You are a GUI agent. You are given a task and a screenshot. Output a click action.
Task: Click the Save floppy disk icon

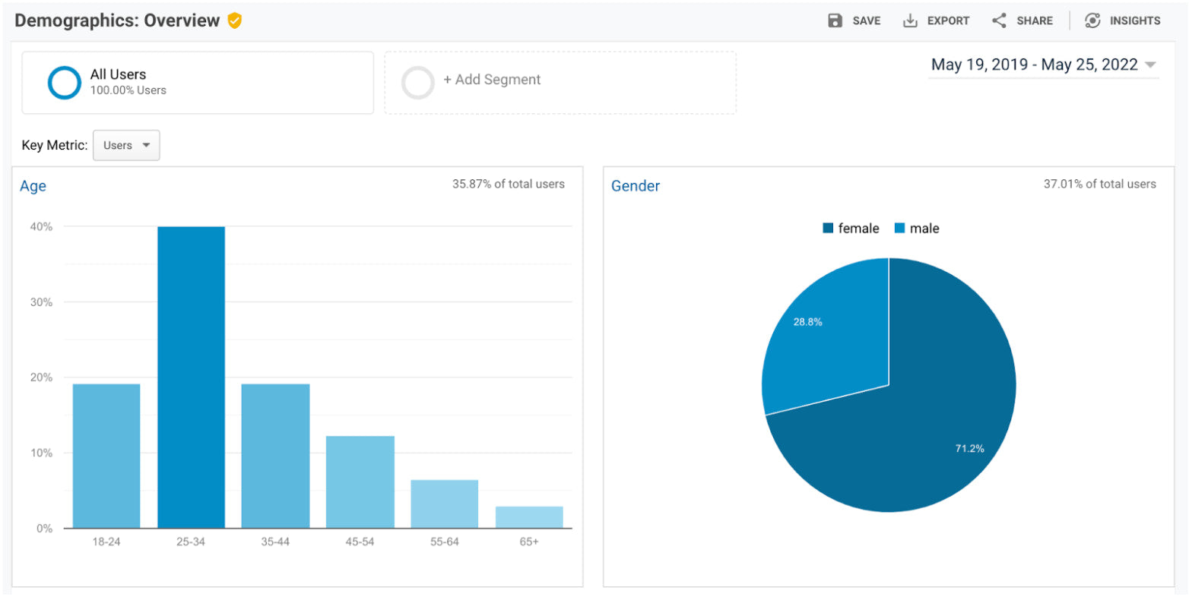835,21
